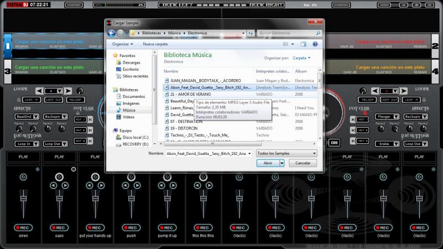Change the file view mode icon
Image resolution: width=443 pixels, height=249 pixels.
tap(286, 44)
